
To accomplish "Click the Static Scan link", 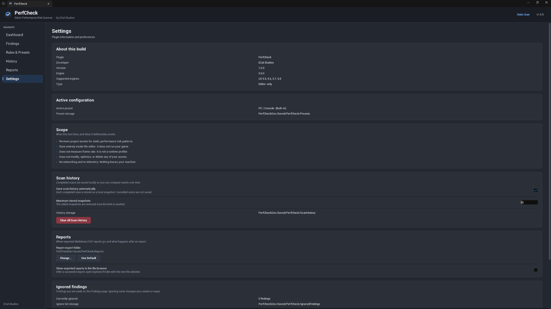I will (523, 15).
